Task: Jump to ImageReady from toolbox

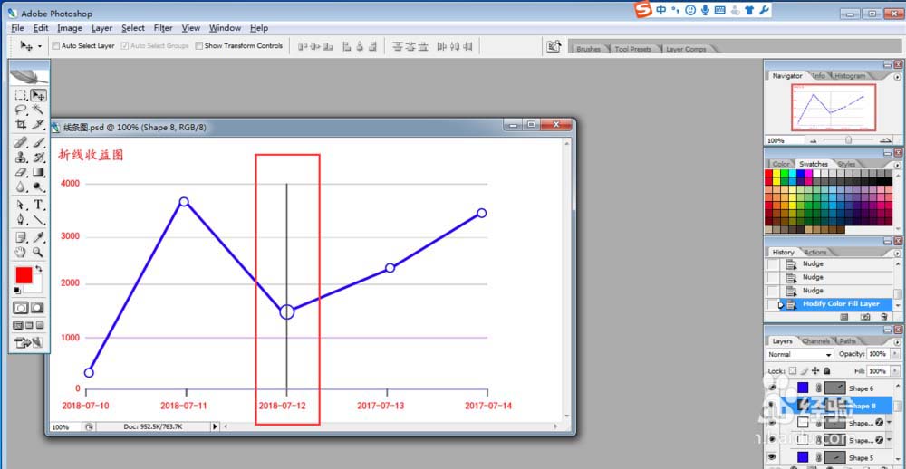Action: click(29, 343)
